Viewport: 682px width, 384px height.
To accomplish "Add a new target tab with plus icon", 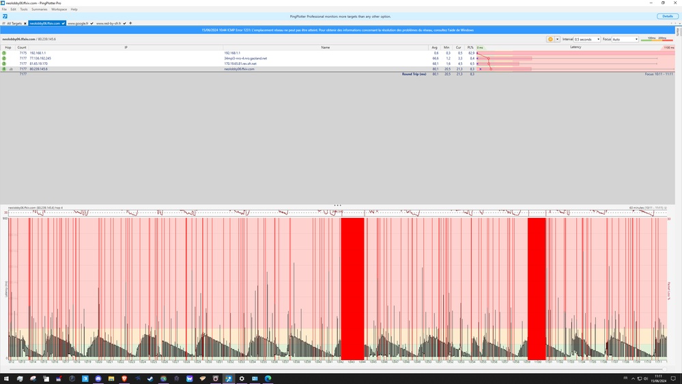I will coord(130,23).
